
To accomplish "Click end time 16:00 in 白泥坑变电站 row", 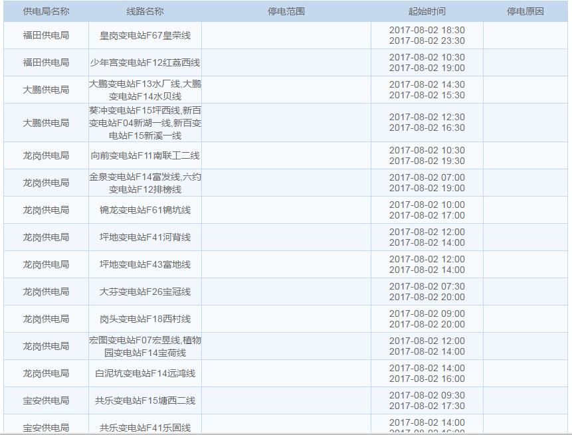I will (427, 379).
